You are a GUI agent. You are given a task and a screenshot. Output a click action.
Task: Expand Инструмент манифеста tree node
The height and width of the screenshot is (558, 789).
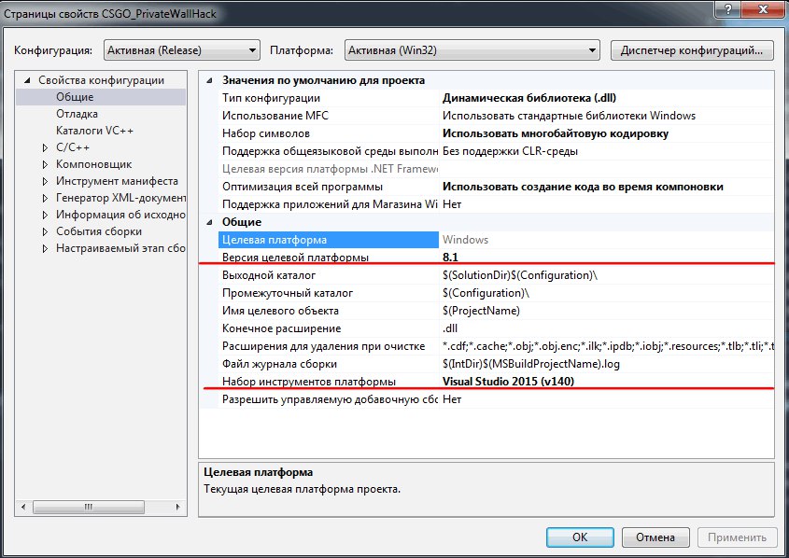pyautogui.click(x=46, y=181)
